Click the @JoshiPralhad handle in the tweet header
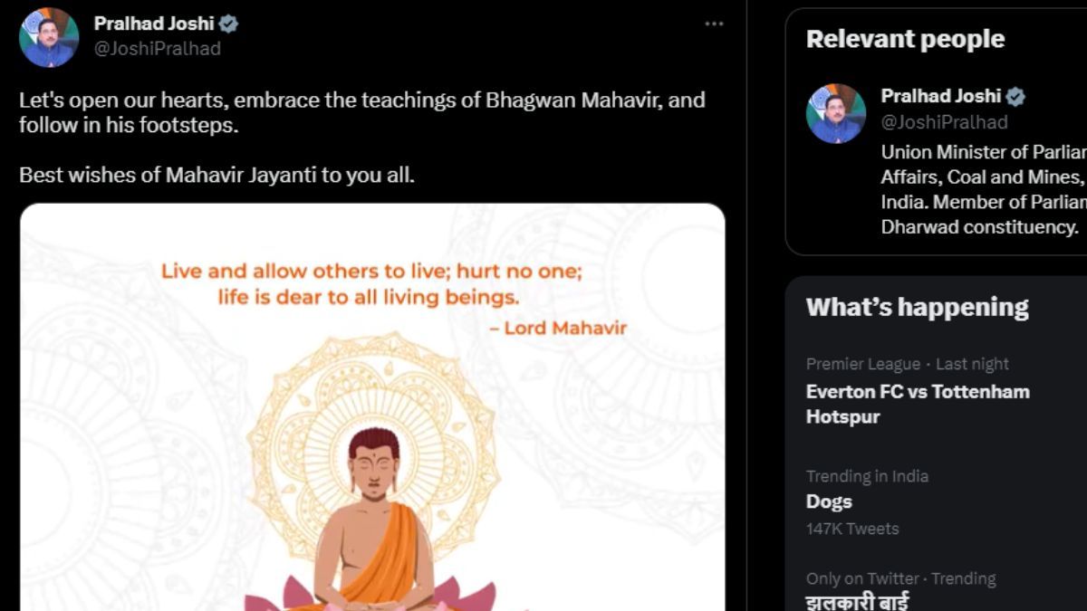This screenshot has width=1087, height=611. pos(158,49)
